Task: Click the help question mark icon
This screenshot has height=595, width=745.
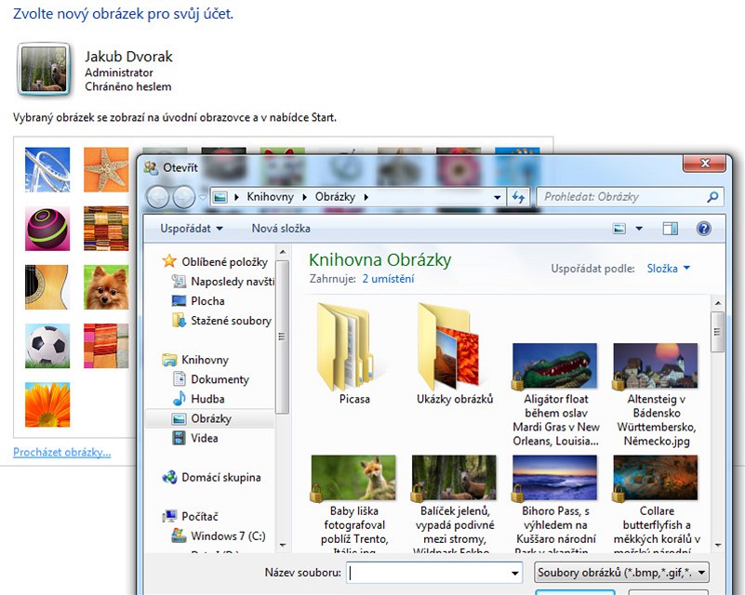Action: point(703,229)
